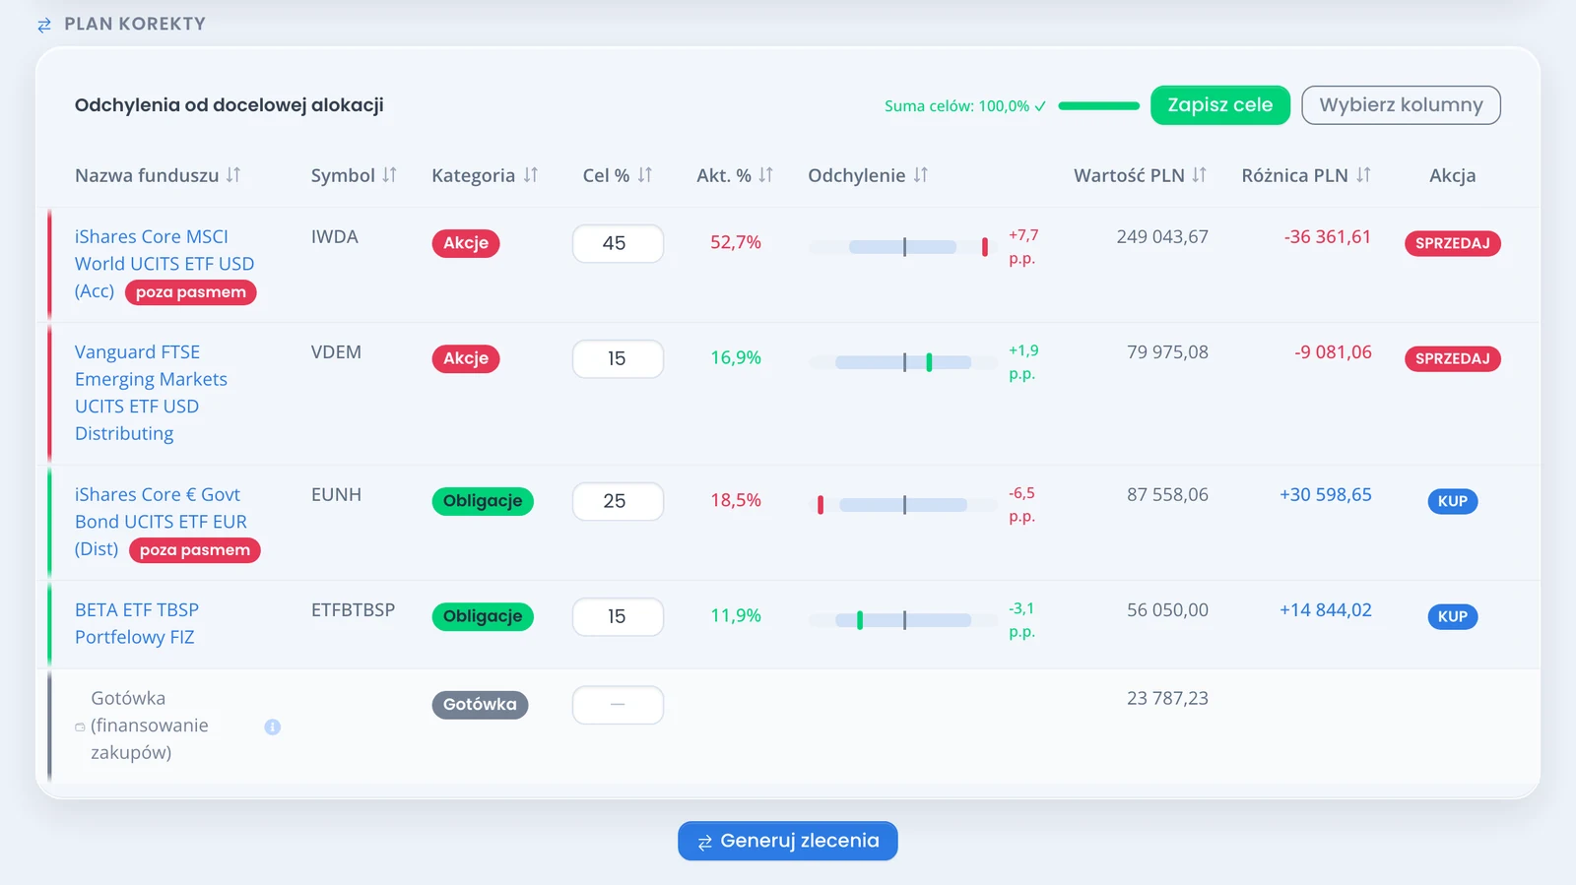
Task: Sort by Akt. % arrows icon
Action: click(766, 175)
